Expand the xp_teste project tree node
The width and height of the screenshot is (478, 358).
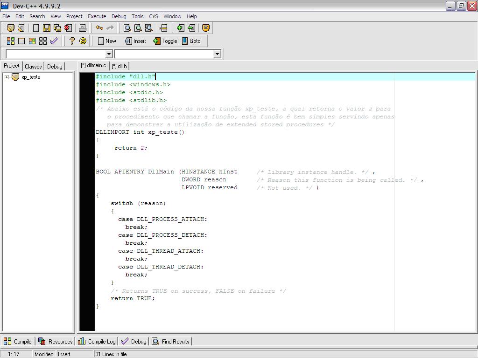coord(7,77)
